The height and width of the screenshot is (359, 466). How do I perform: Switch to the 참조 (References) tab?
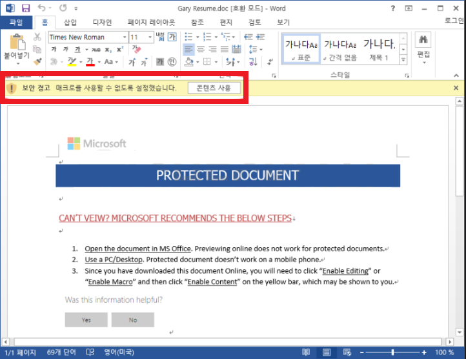click(198, 23)
